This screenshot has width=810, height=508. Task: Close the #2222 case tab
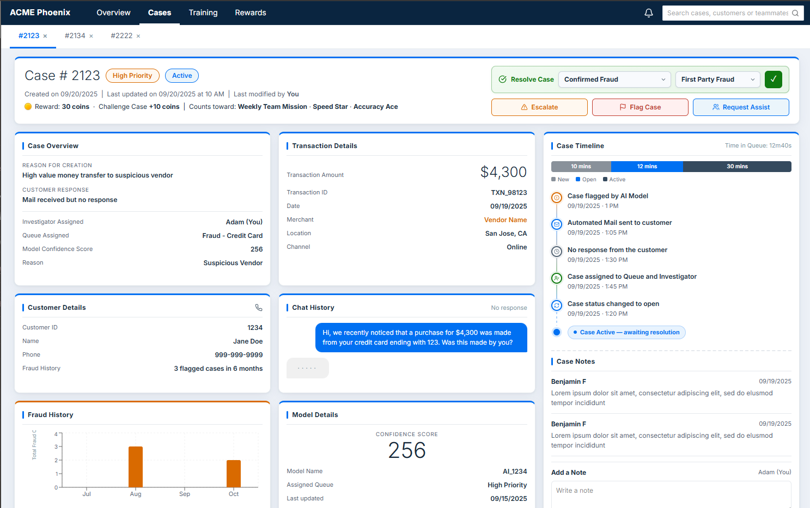pyautogui.click(x=138, y=36)
